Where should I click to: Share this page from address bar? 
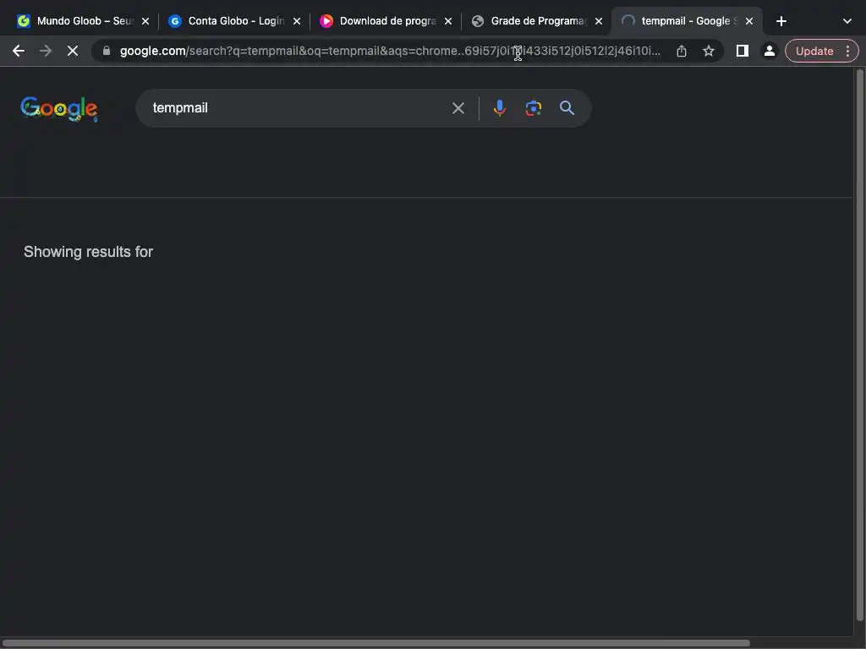click(x=682, y=51)
